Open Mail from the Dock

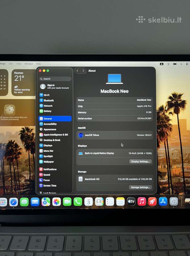tap(35, 202)
